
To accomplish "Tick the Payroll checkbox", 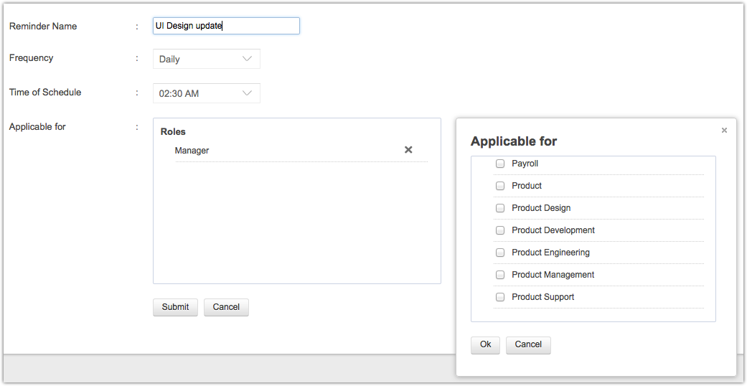I will [x=500, y=164].
